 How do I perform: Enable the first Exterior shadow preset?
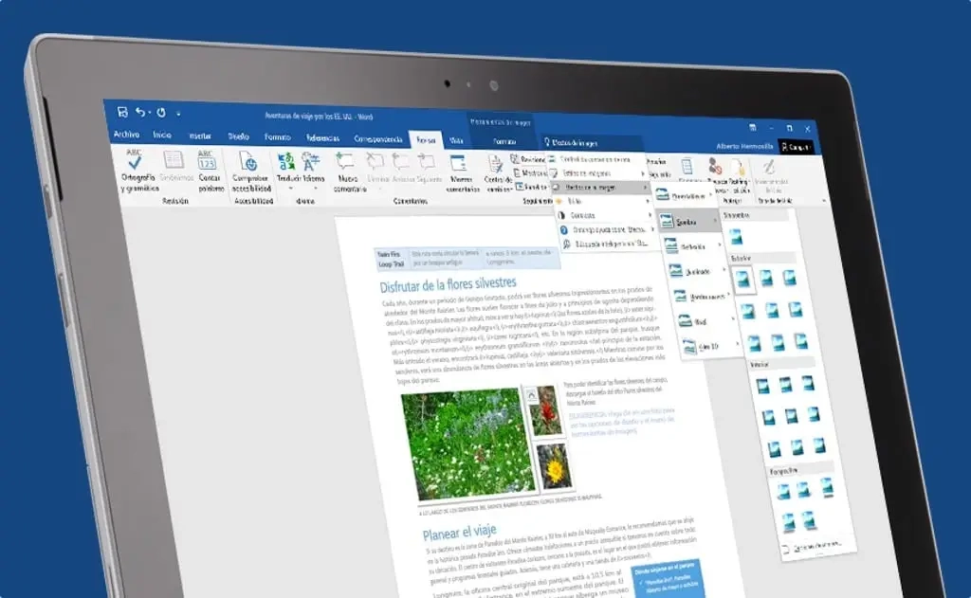[742, 277]
